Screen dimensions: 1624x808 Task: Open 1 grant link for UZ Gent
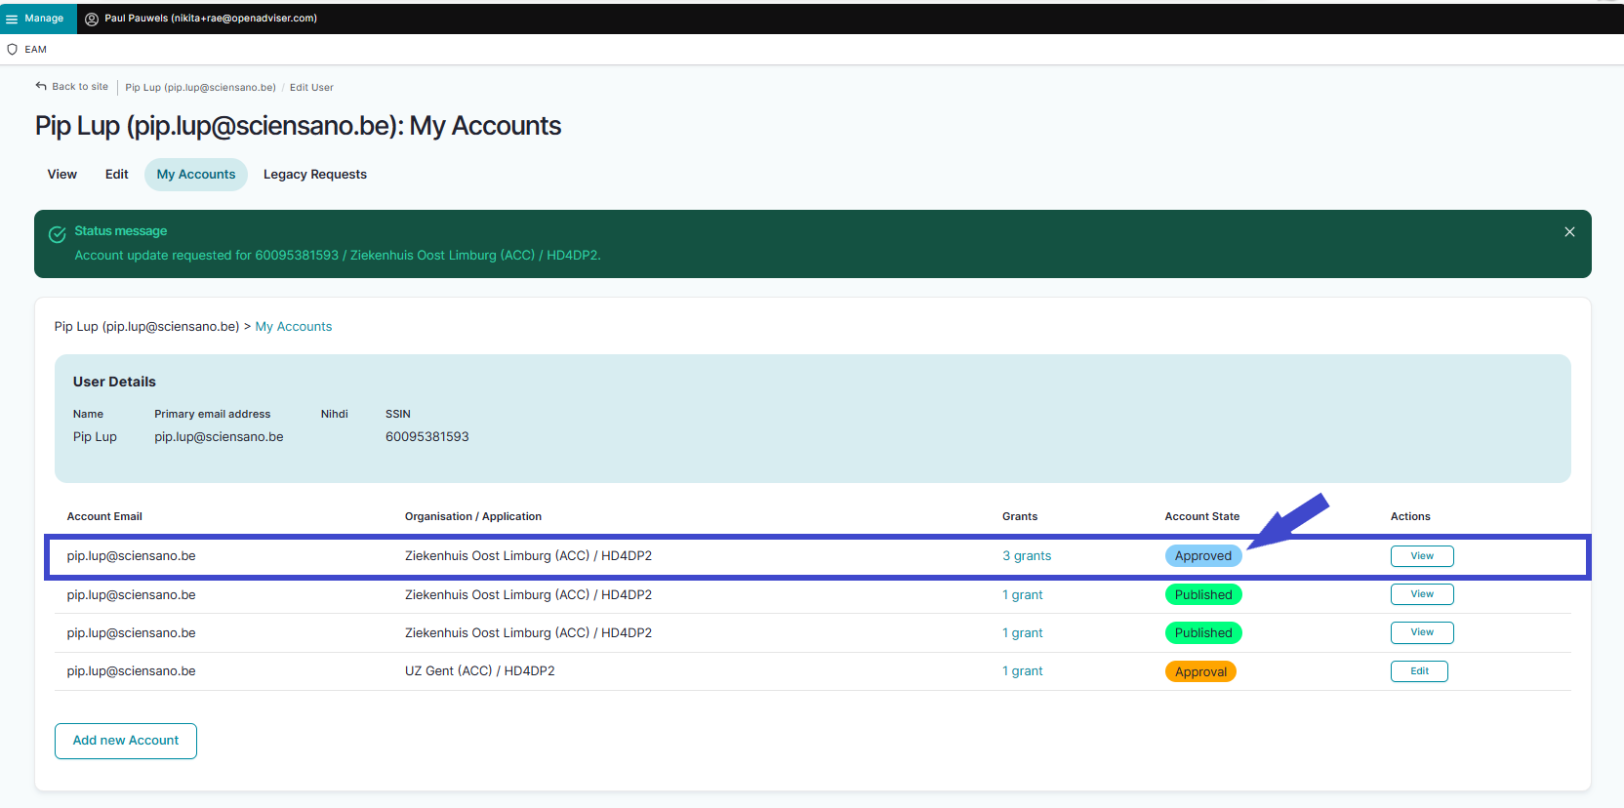pos(1022,671)
